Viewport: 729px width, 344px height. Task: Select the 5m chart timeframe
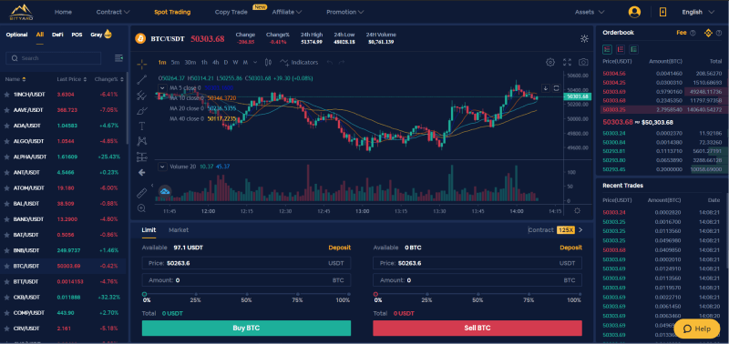[x=175, y=62]
